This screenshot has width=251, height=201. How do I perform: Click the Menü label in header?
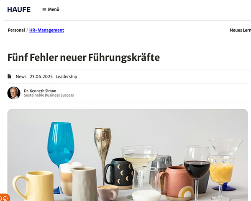point(54,10)
